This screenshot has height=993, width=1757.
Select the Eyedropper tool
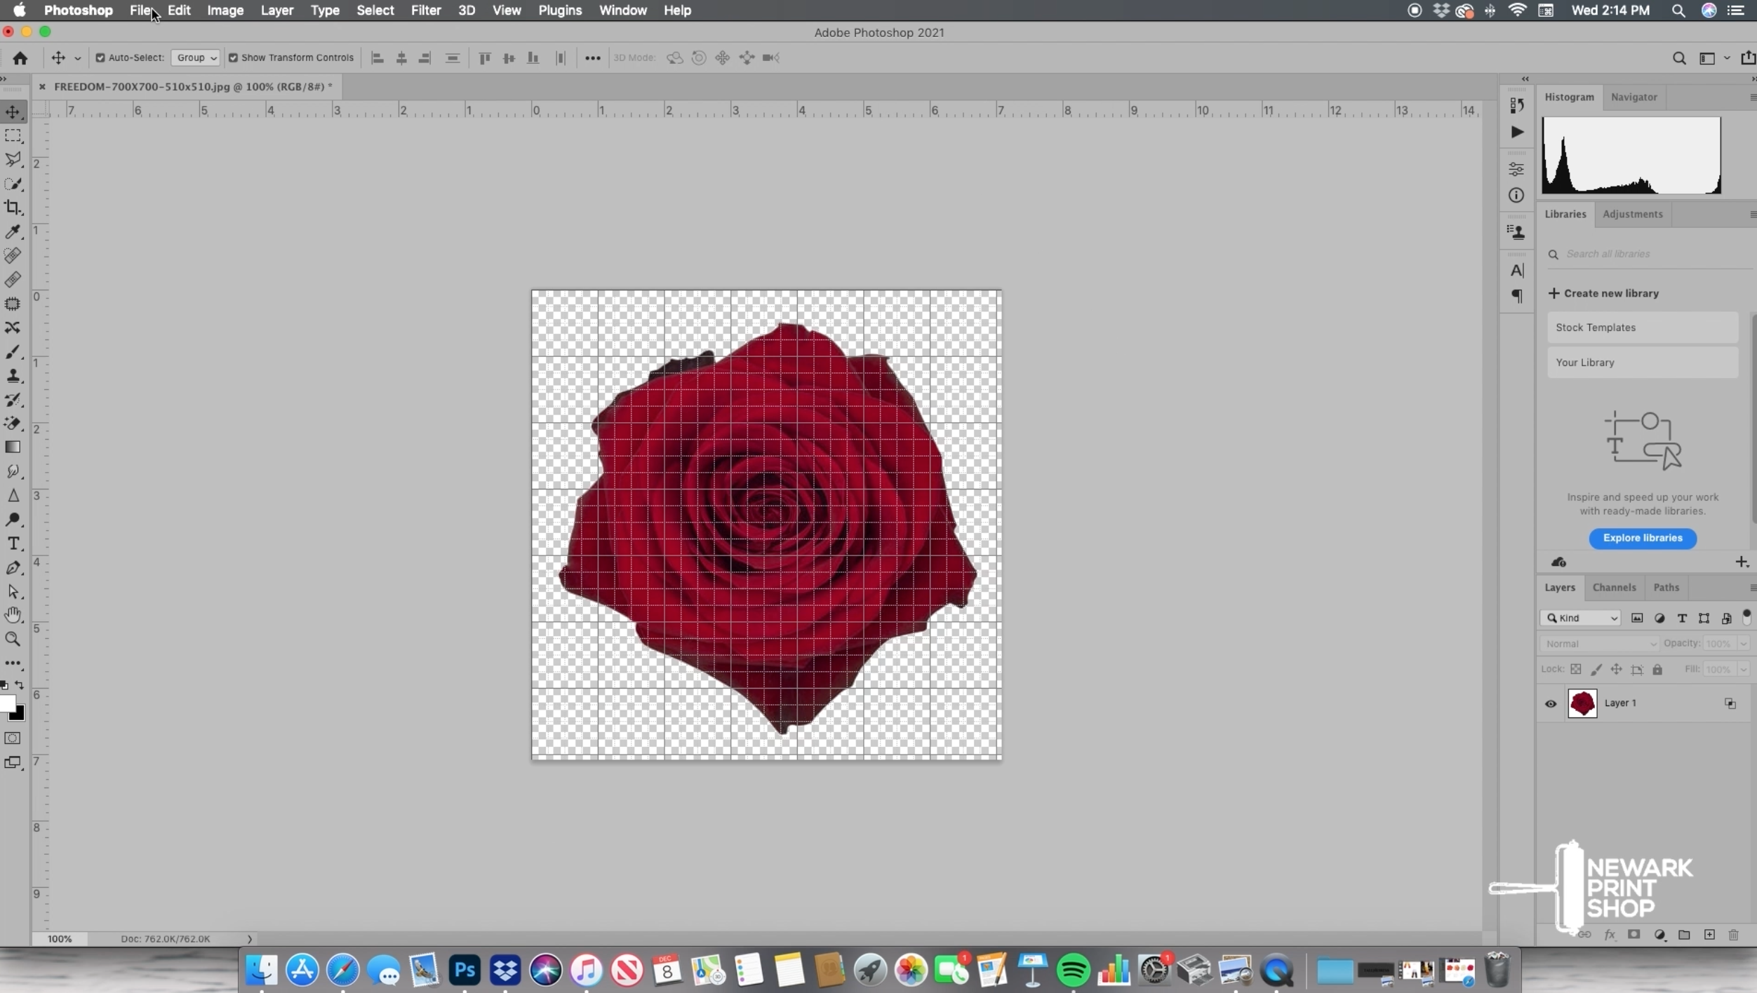click(13, 231)
